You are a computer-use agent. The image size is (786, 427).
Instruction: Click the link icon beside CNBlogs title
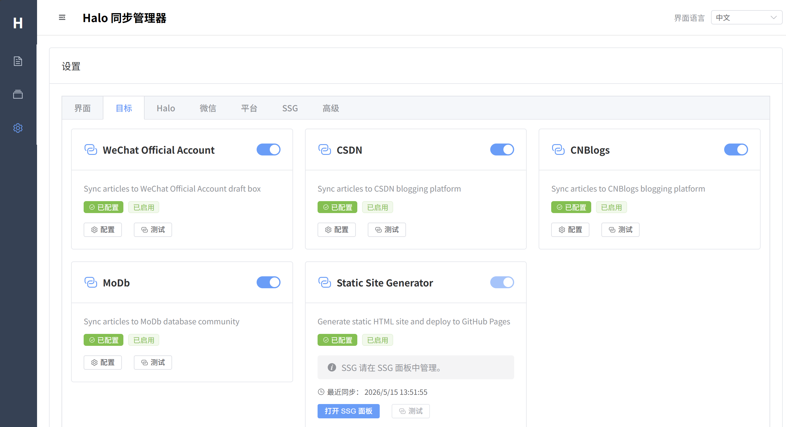pos(558,150)
